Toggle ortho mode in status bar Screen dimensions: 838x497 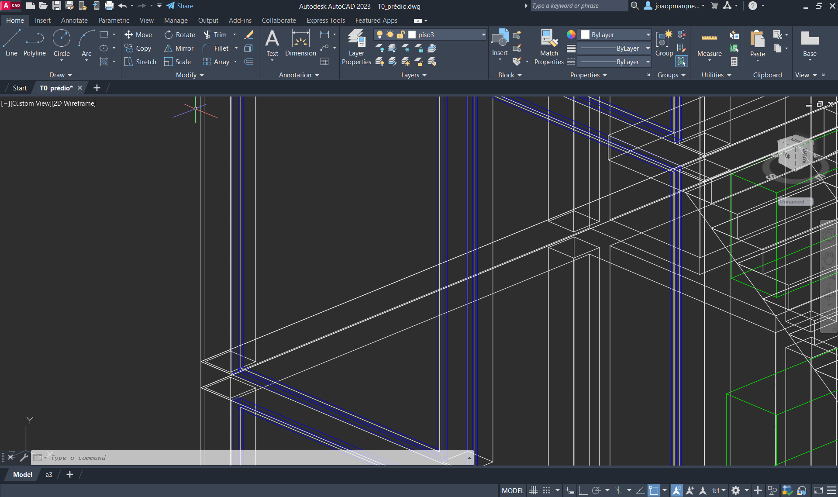583,490
